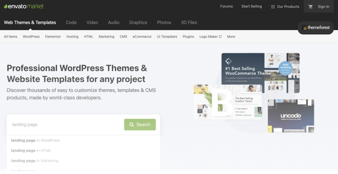Open Hosting submenu
The width and height of the screenshot is (338, 174).
tap(72, 37)
